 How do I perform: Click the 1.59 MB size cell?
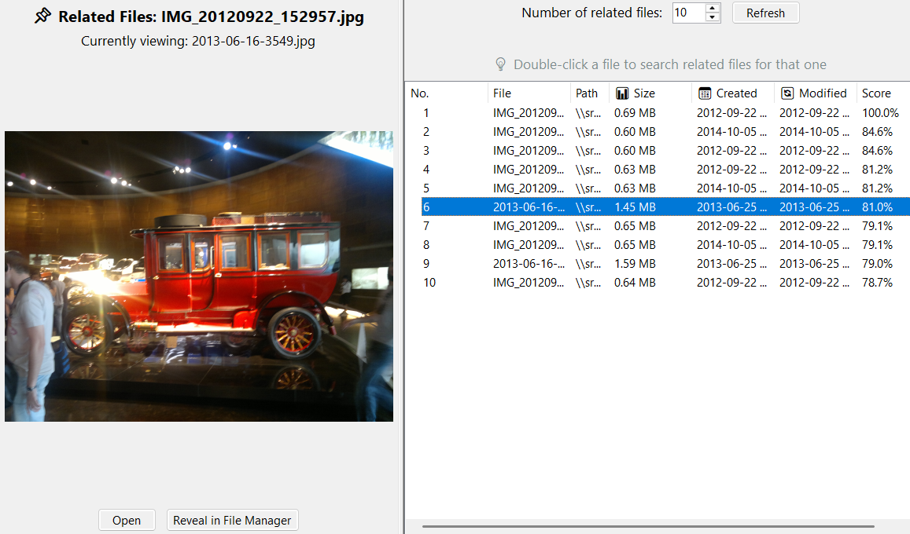click(x=635, y=264)
